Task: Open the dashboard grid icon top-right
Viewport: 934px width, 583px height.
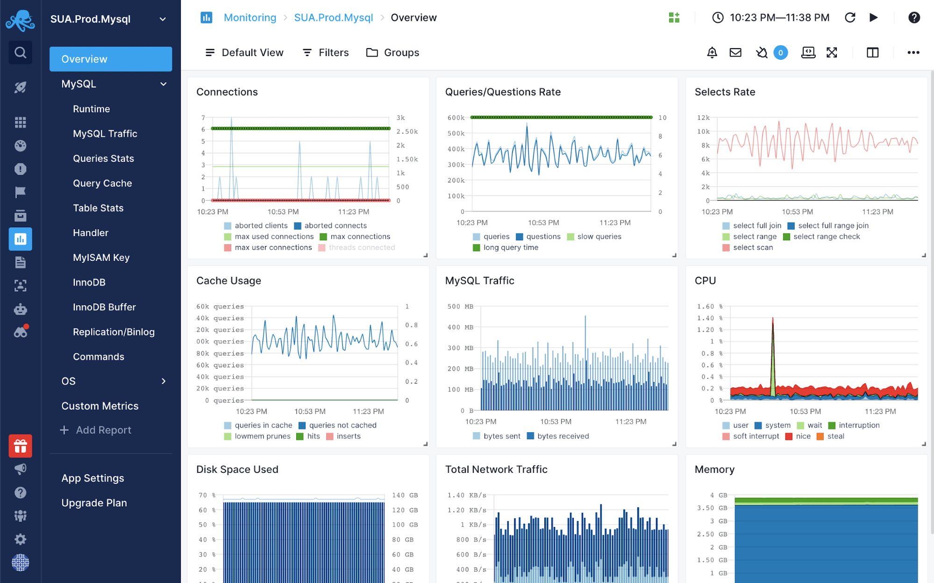Action: [673, 18]
